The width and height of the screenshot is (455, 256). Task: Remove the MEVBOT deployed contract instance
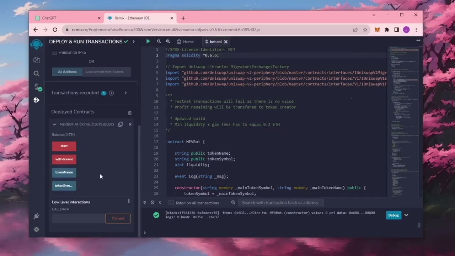tap(130, 124)
